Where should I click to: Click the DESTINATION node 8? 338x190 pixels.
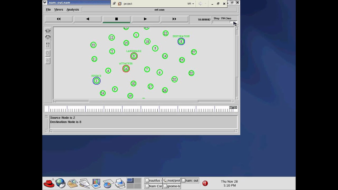pos(181,41)
